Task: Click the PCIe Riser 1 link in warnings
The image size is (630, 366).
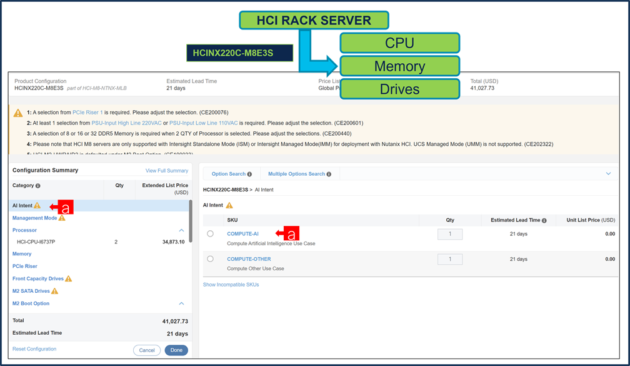Action: coord(87,113)
